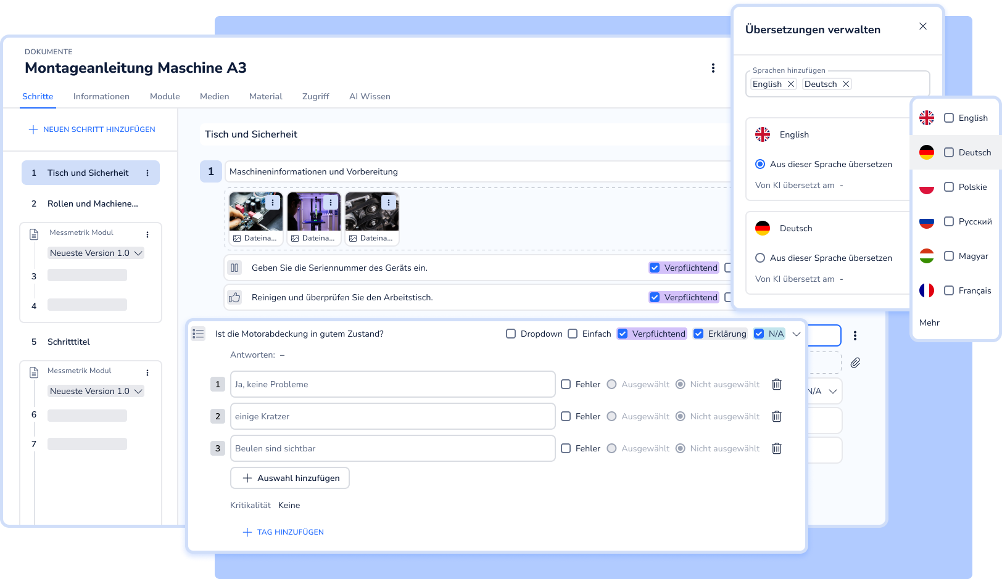
Task: Click NEUEN SCHRITT HINZUFÜGEN
Action: click(x=91, y=129)
